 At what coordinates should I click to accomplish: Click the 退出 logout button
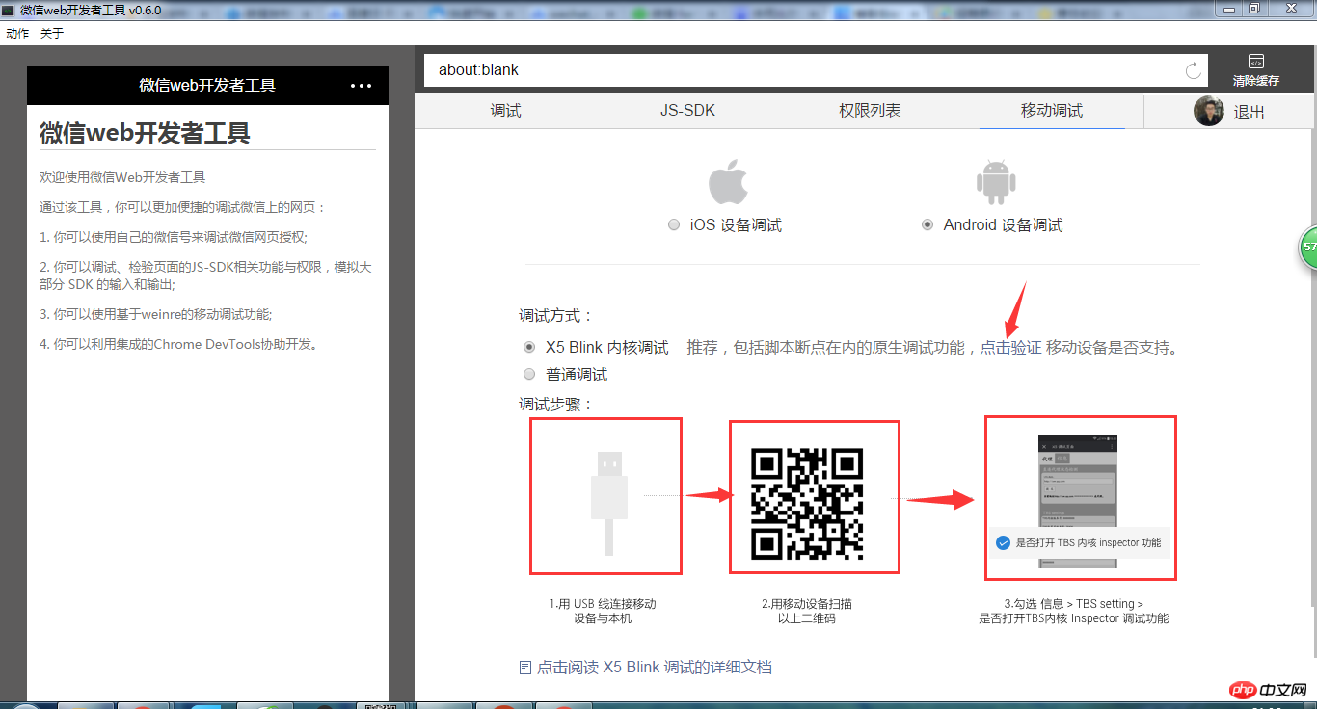click(x=1250, y=112)
